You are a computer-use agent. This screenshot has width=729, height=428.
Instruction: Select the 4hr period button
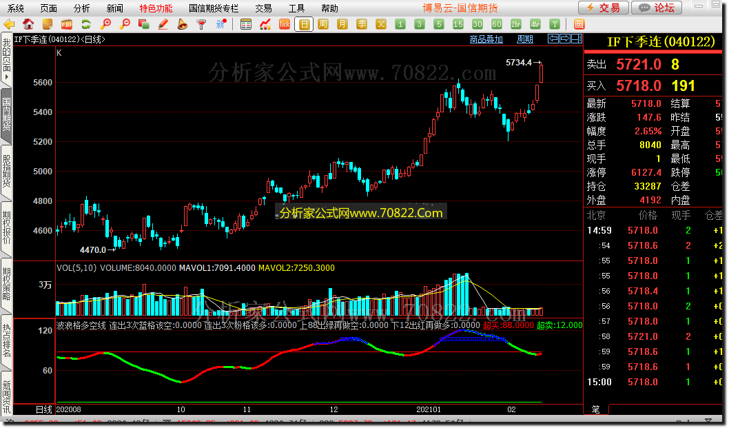pyautogui.click(x=535, y=24)
